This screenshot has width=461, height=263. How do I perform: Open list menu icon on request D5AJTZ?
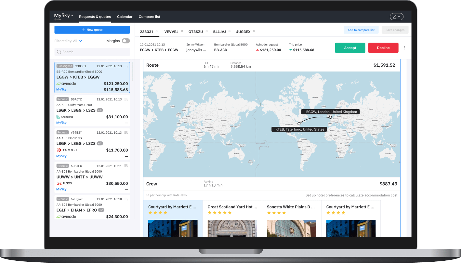click(126, 99)
